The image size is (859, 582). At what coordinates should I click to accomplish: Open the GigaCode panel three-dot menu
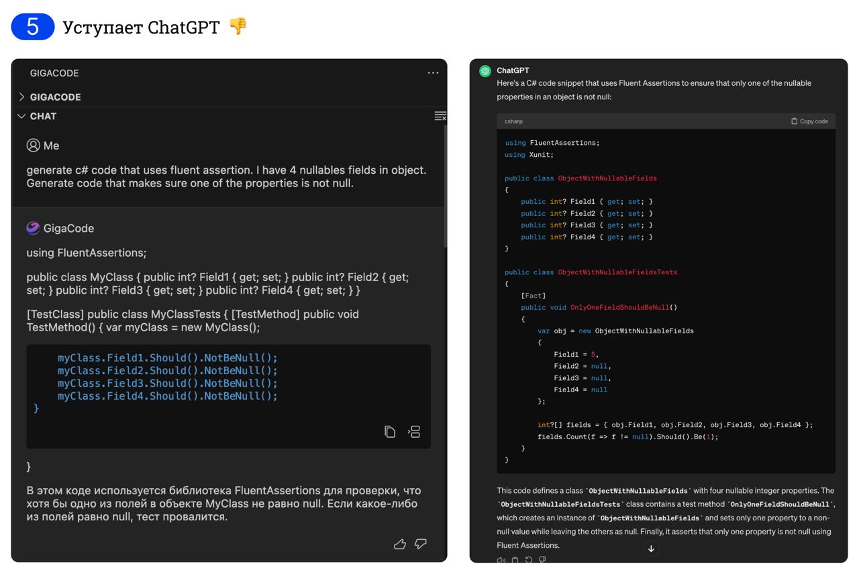(x=433, y=73)
